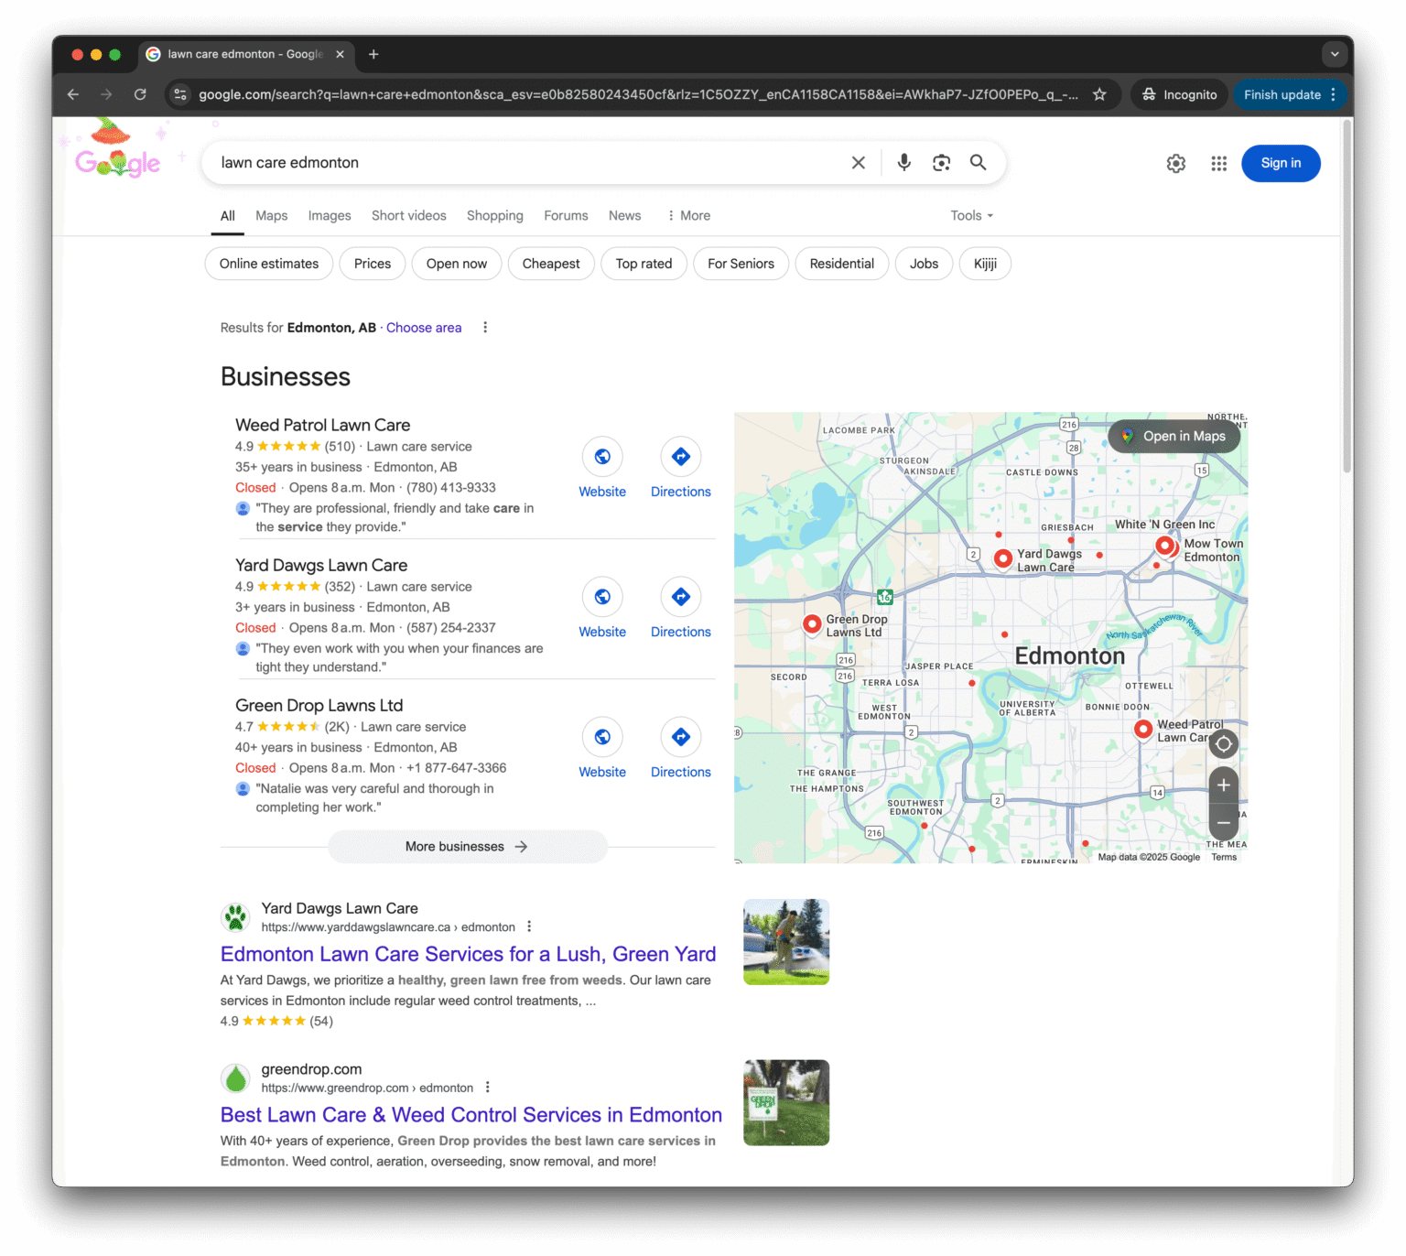
Task: Get directions to Weed Patrol Lawn Care
Action: pyautogui.click(x=680, y=457)
